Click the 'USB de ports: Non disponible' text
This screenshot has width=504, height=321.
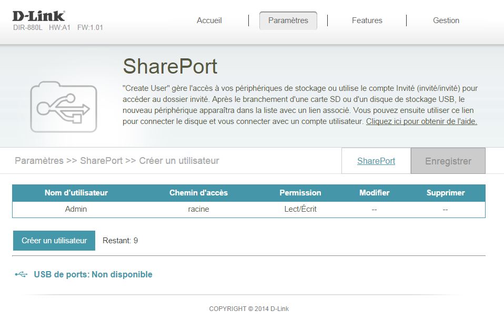(93, 274)
